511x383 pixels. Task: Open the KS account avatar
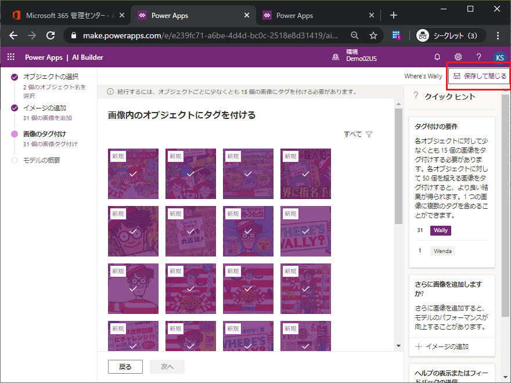coord(499,57)
